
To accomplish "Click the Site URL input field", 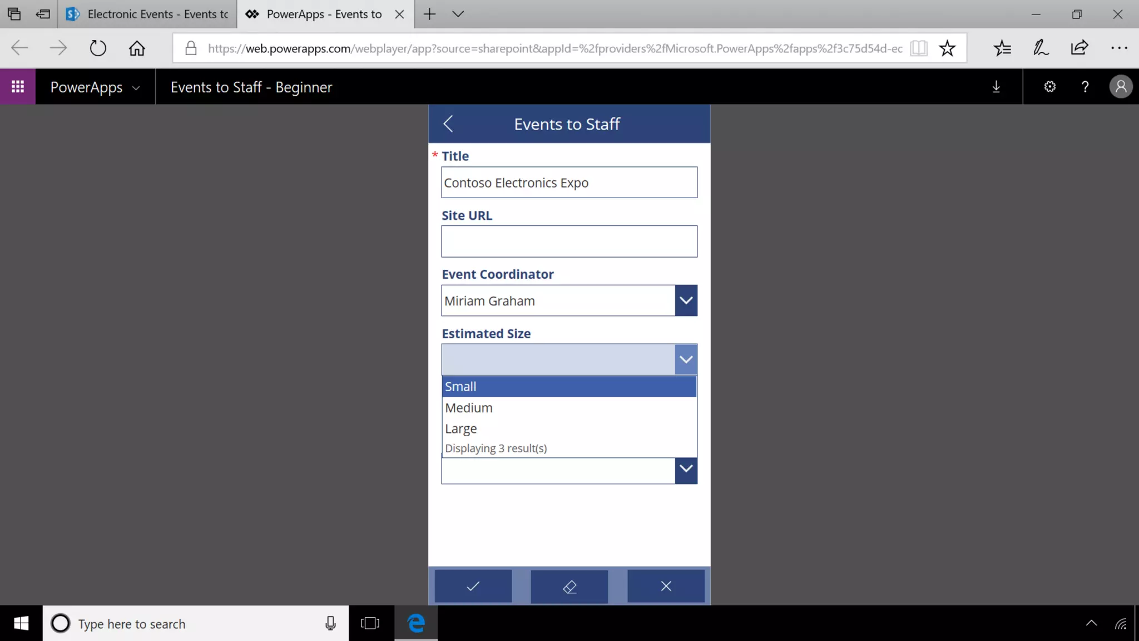I will coord(568,241).
